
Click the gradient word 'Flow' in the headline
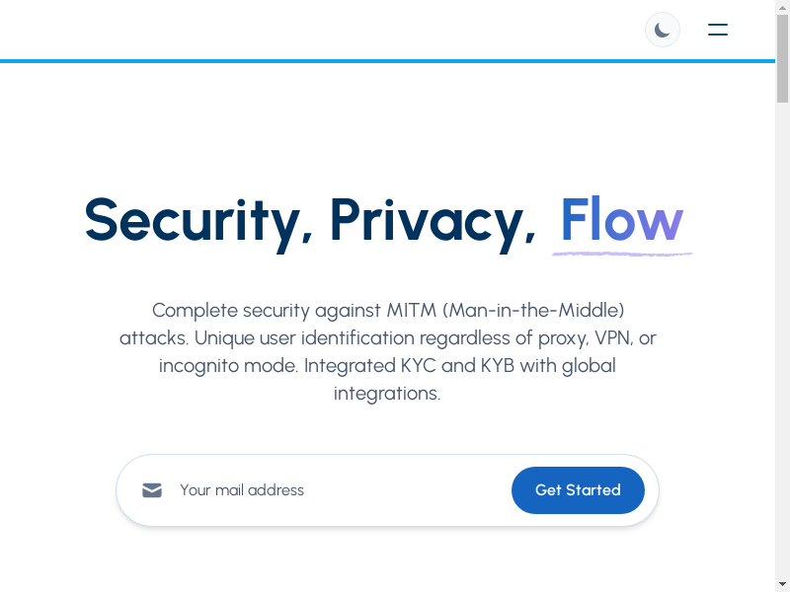click(x=621, y=220)
